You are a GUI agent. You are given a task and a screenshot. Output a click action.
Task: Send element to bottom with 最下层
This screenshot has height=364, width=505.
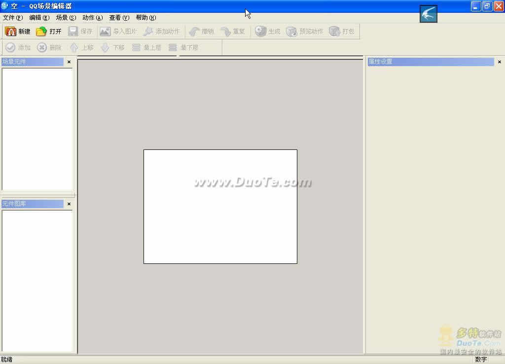coord(173,48)
